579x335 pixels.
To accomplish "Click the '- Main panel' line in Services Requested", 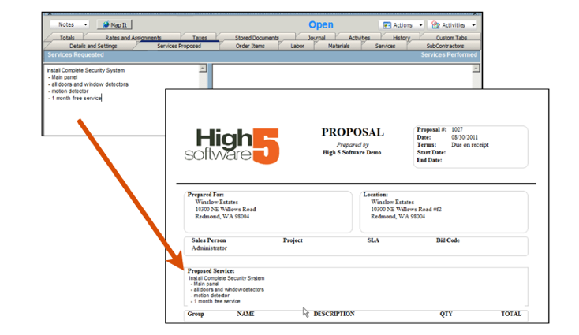I will (x=62, y=77).
